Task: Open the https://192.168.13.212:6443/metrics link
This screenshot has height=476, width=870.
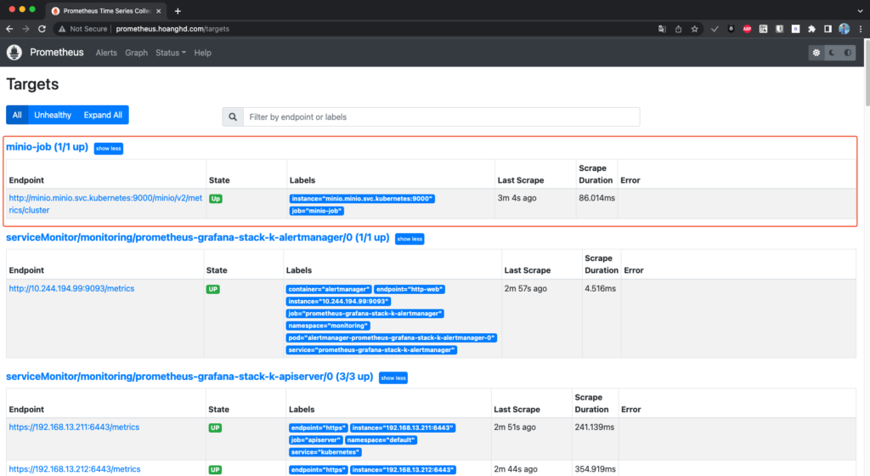Action: click(x=75, y=469)
